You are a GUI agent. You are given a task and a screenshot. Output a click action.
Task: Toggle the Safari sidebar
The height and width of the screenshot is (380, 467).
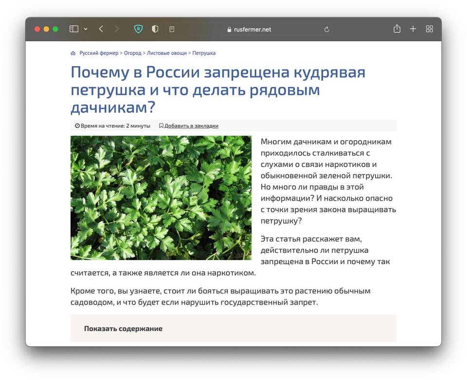pos(74,29)
